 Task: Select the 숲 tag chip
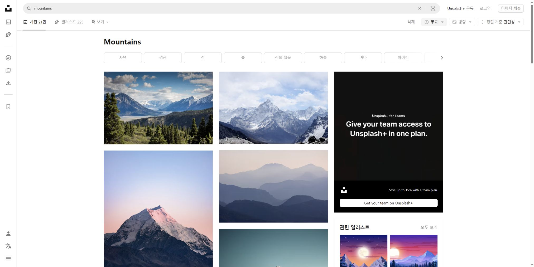(243, 58)
